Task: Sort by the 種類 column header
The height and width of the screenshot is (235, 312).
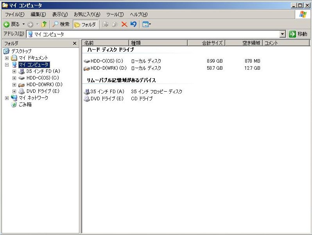Action: pos(158,43)
